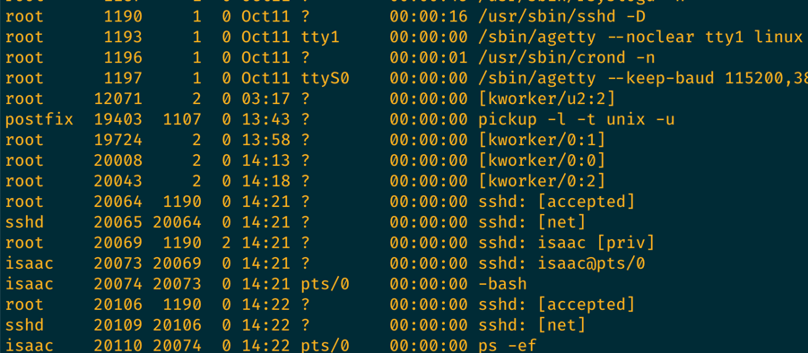
Task: Click the sshd: [net] line at 14:22
Action: click(x=532, y=326)
